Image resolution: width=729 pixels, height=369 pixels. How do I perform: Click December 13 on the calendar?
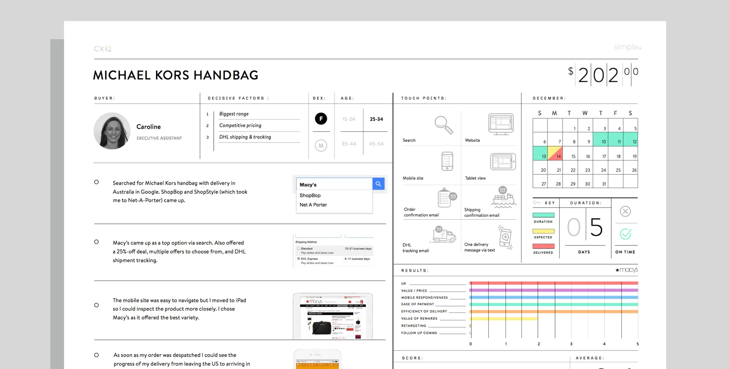(x=540, y=153)
